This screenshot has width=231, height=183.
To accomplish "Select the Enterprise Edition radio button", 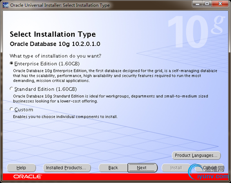I will [11, 63].
